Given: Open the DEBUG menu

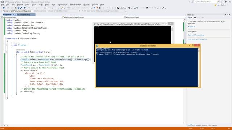Looking at the screenshot, I should click(34, 5).
